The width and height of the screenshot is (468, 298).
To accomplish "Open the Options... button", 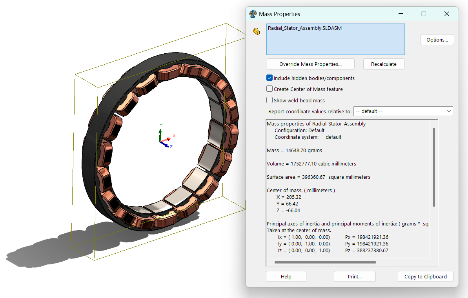I will coord(437,40).
